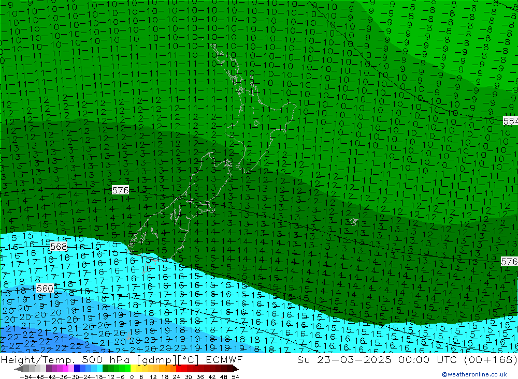This screenshot has width=518, height=379.
Task: Select the dark green swatch above -12 in the legend
Action: (x=105, y=369)
